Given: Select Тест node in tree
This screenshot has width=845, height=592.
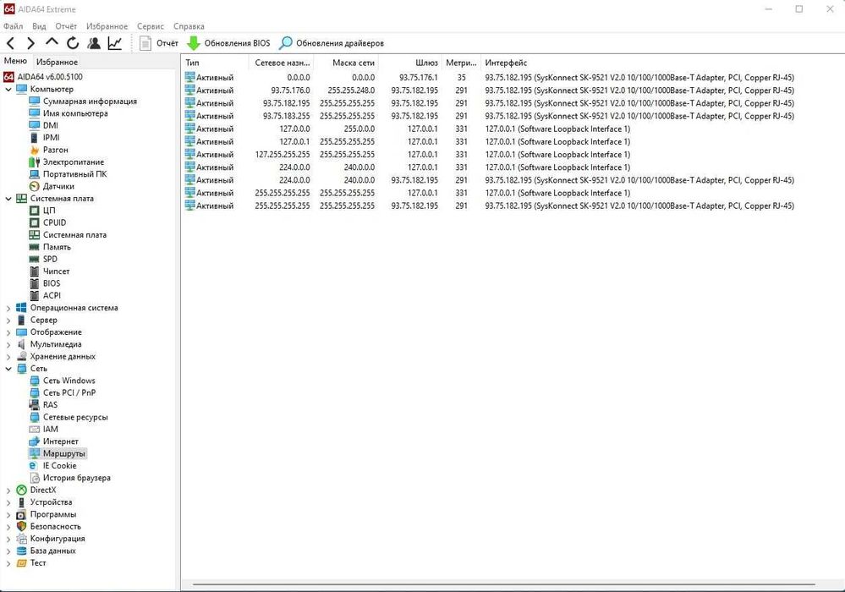Looking at the screenshot, I should coord(38,563).
